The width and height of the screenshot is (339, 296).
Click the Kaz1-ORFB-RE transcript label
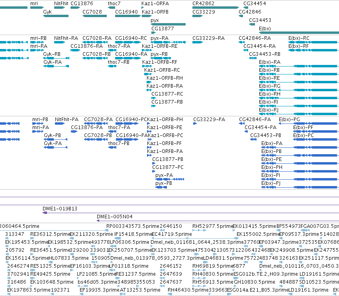(160, 46)
